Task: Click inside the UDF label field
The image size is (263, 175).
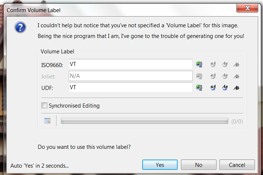Action: (x=131, y=87)
